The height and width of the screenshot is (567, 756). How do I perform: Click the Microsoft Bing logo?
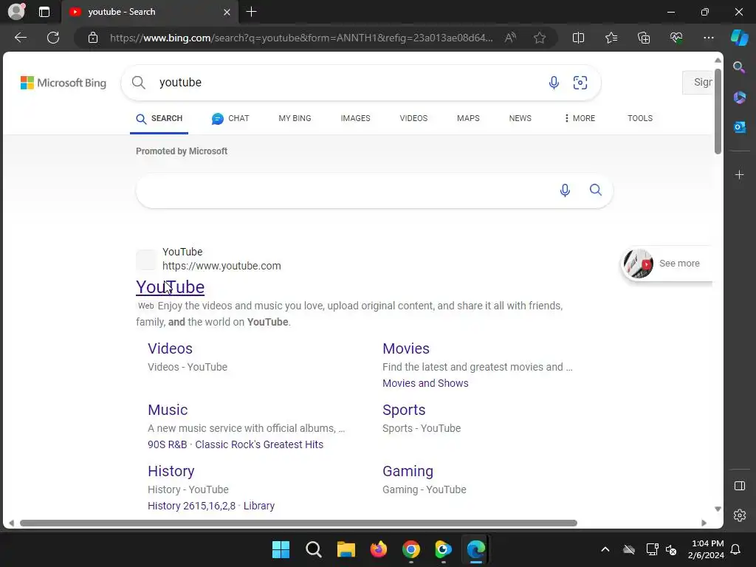[63, 83]
